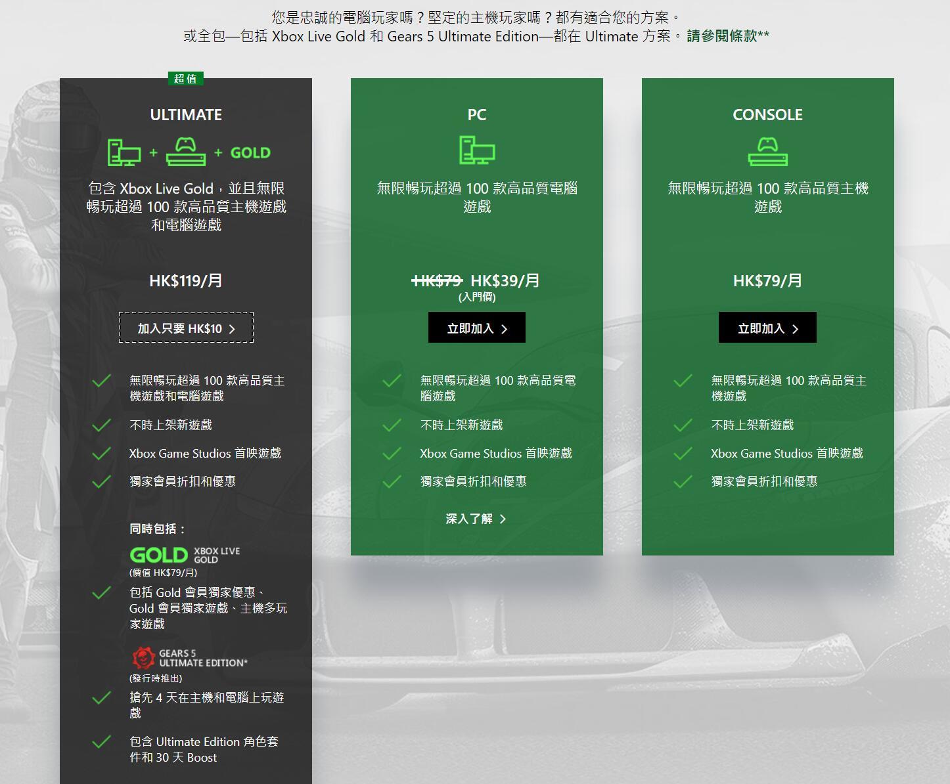The image size is (950, 784).
Task: Click the PC icon in Ultimate card
Action: click(x=124, y=152)
